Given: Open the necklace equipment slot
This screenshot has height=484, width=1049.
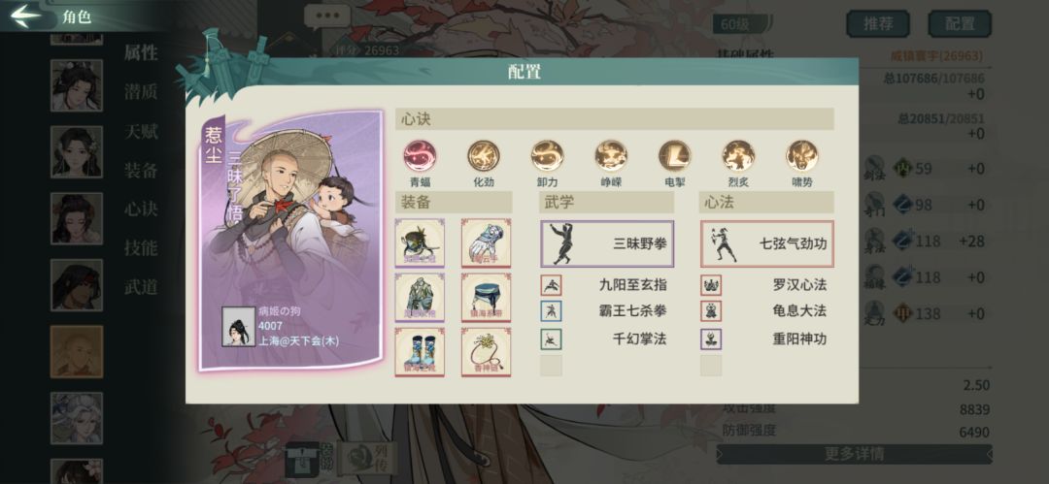Looking at the screenshot, I should pos(486,352).
